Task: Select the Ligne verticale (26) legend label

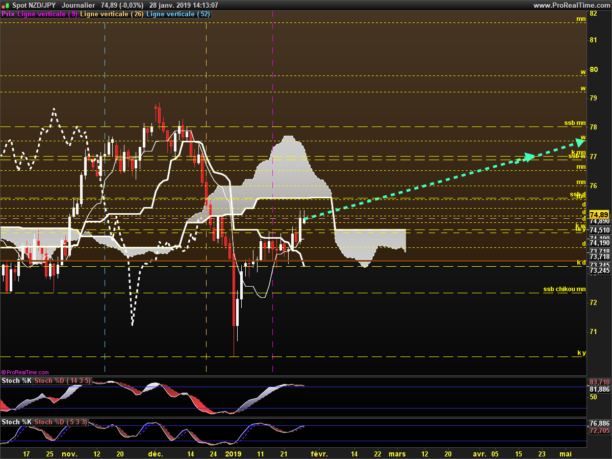Action: tap(112, 14)
